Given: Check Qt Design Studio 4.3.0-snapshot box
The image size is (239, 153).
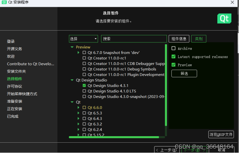Looking at the screenshot, I should click(84, 97).
